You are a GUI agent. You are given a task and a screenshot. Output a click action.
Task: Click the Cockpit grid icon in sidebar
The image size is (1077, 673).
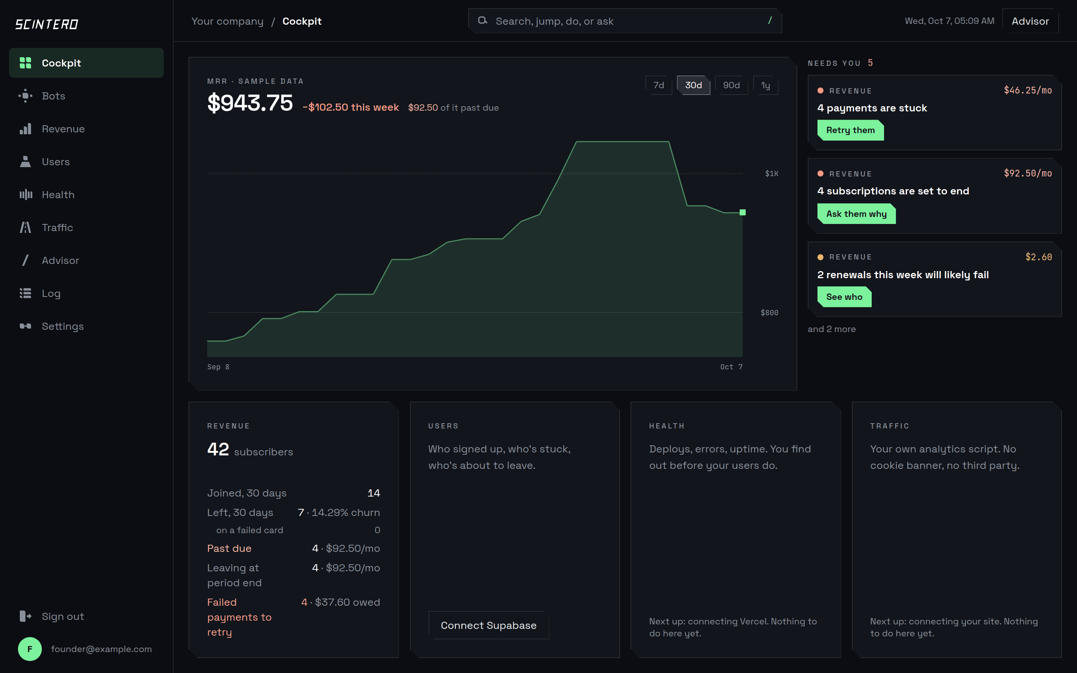25,63
